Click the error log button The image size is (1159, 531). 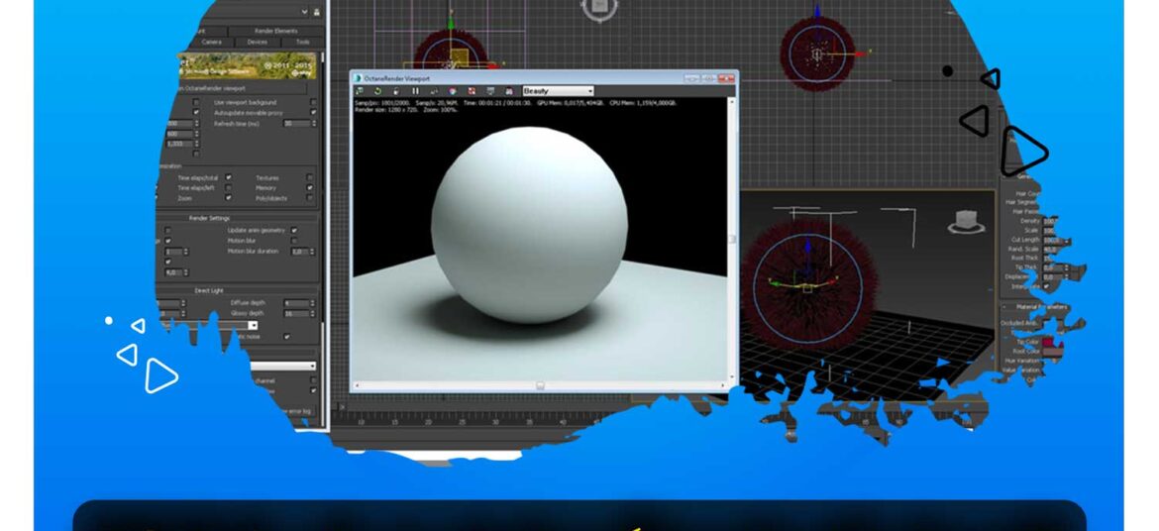pos(295,411)
